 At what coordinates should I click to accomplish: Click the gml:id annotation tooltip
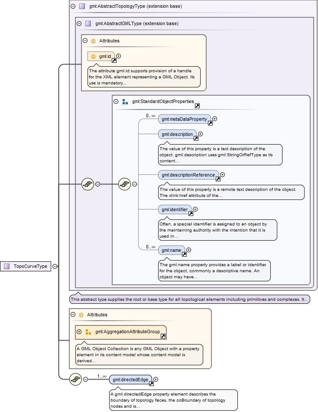pos(144,77)
